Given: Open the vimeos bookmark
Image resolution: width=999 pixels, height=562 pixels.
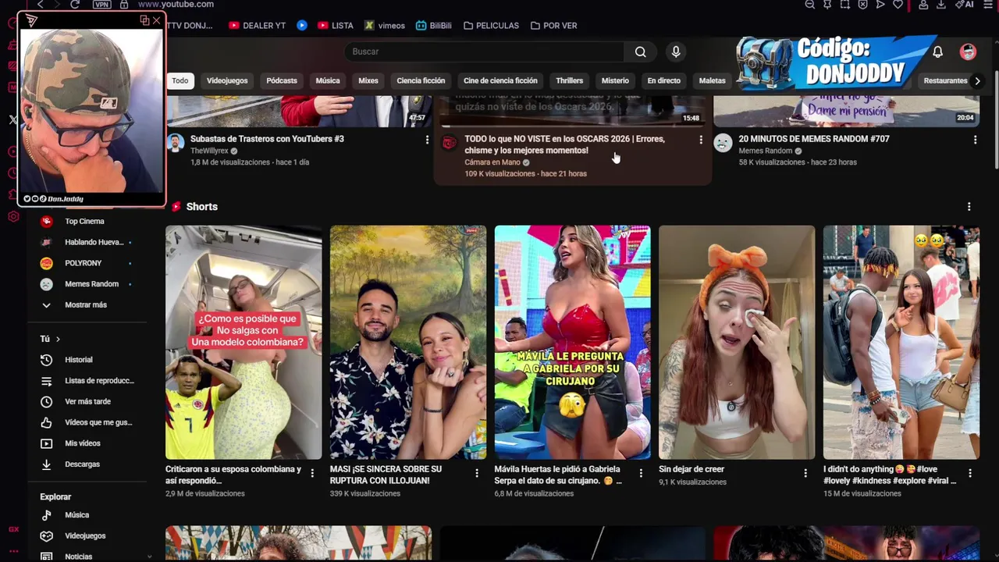Looking at the screenshot, I should click(x=385, y=26).
